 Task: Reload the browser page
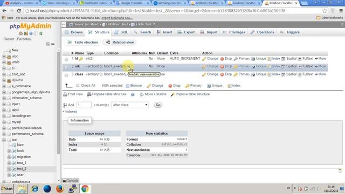(19, 11)
